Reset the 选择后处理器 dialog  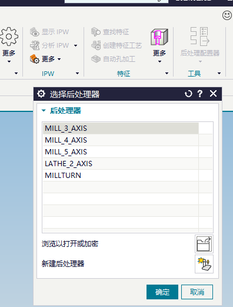[188, 94]
